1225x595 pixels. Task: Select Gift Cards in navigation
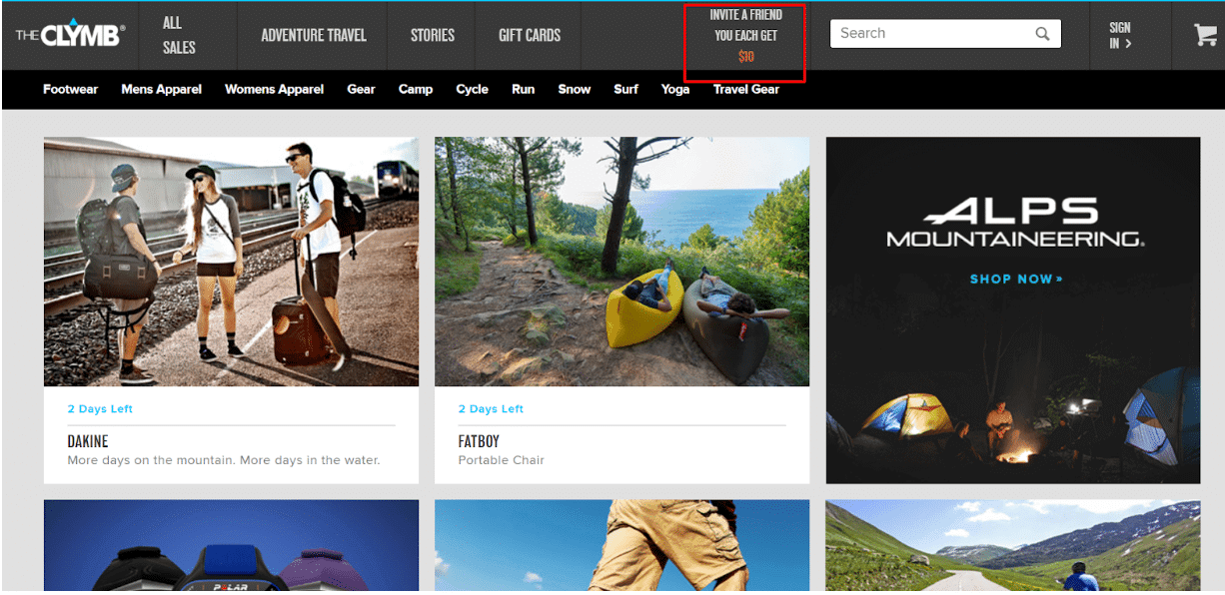click(530, 35)
